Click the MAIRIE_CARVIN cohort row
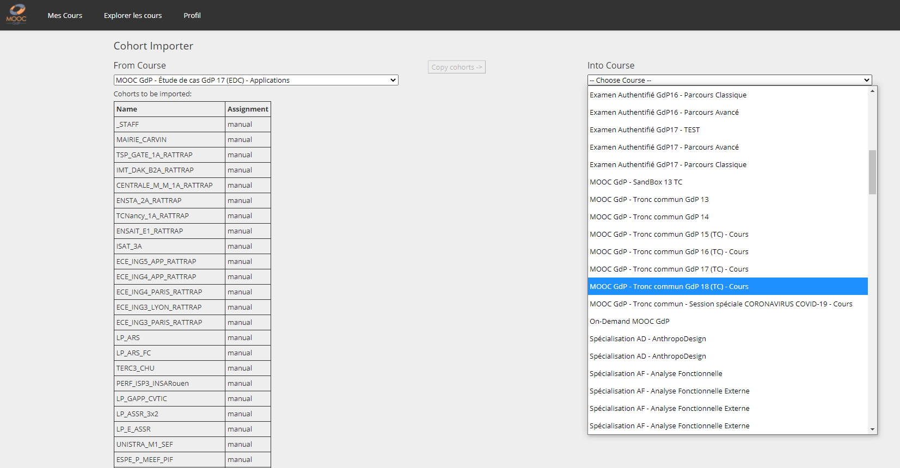This screenshot has width=900, height=468. (142, 140)
